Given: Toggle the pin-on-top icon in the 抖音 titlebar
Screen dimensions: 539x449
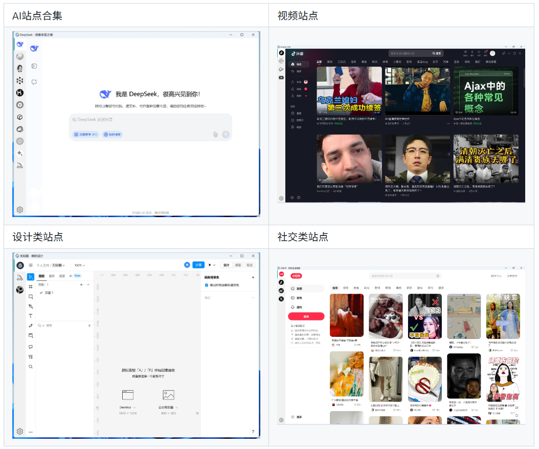Looking at the screenshot, I should tap(503, 54).
